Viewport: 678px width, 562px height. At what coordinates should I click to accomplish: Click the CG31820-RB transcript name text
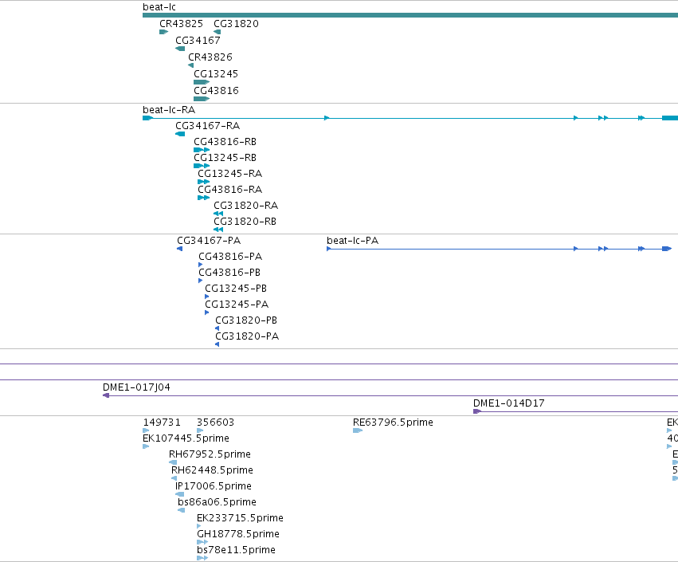(x=245, y=222)
